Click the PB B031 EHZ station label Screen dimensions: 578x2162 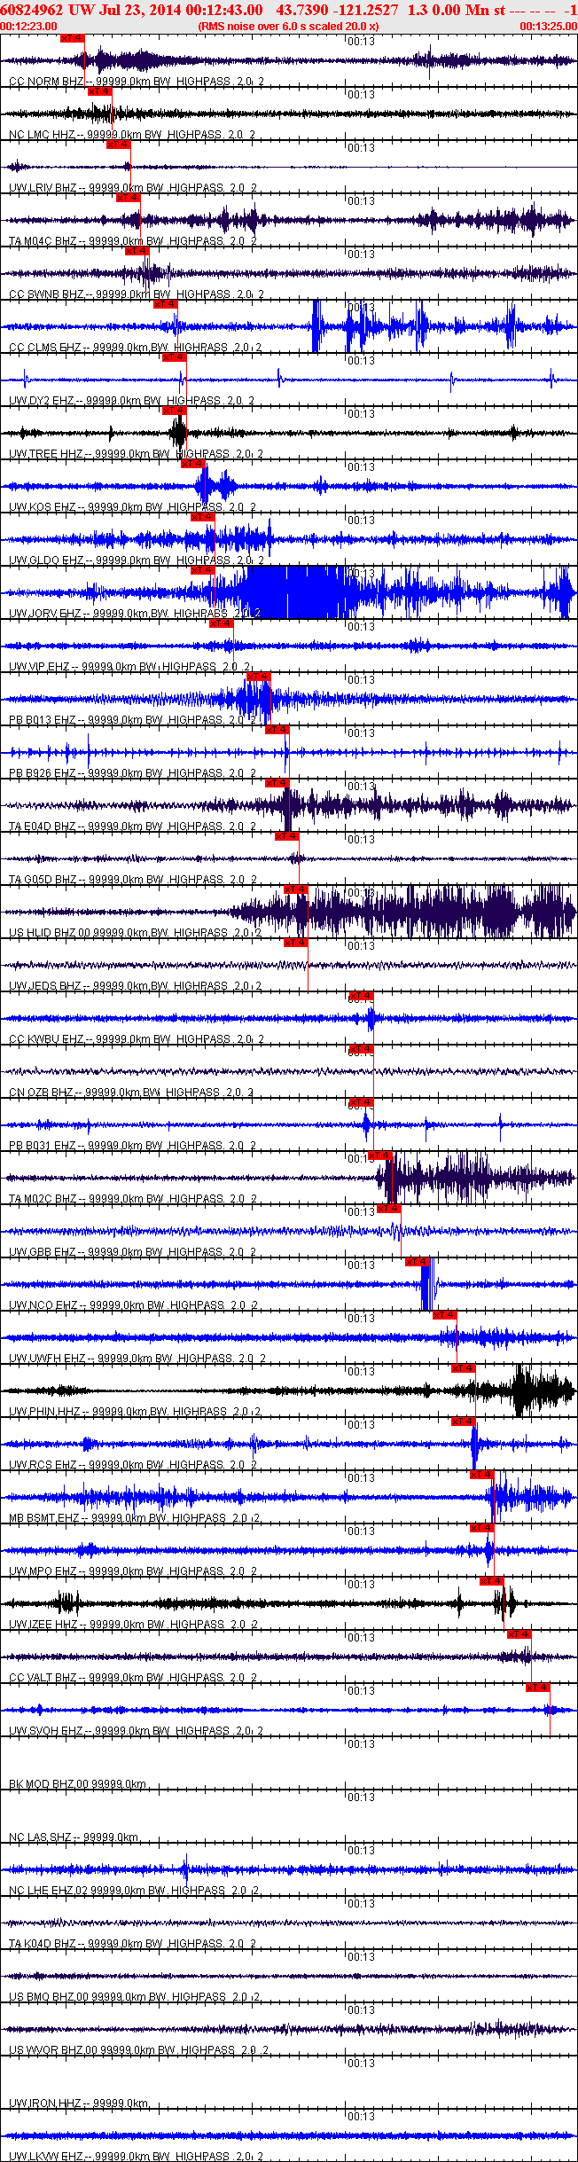point(131,1146)
